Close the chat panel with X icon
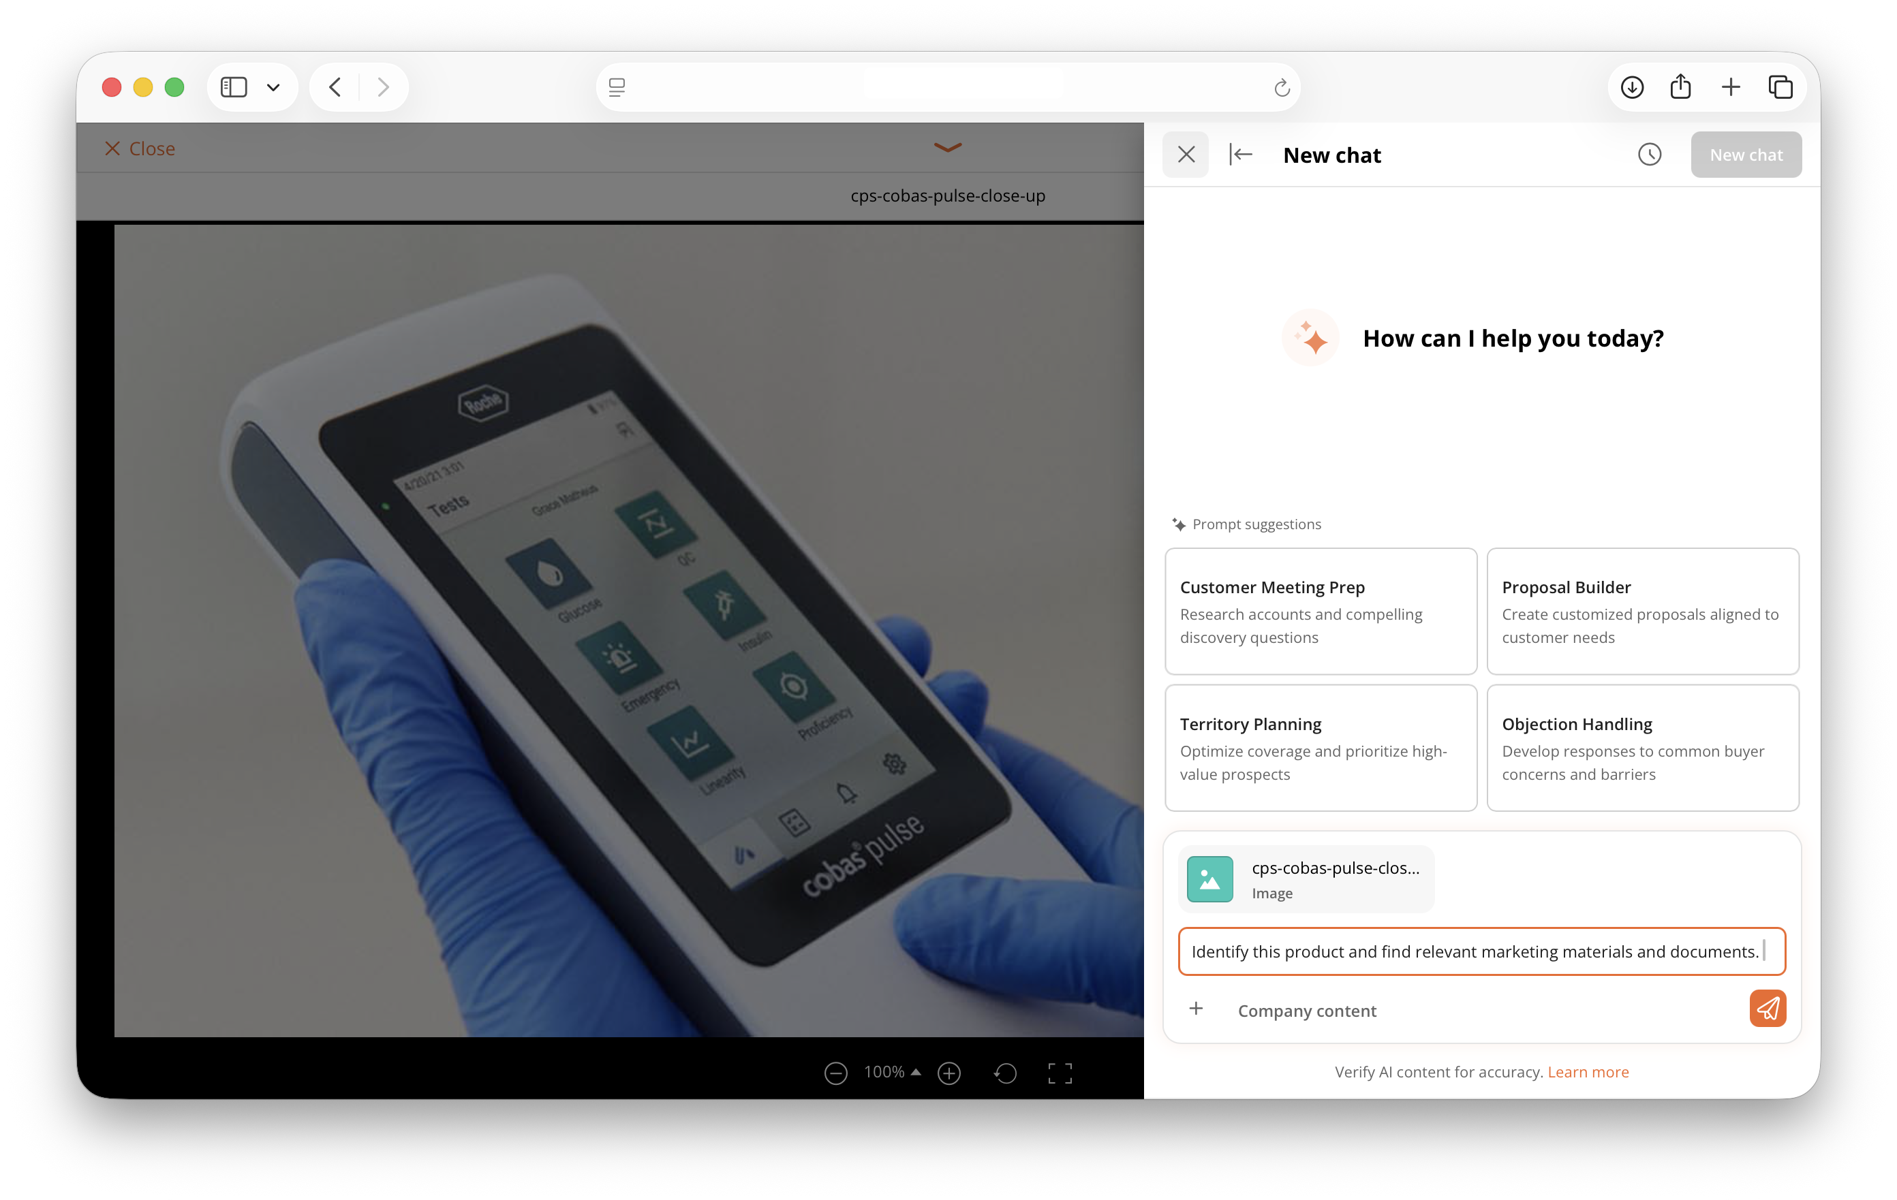 point(1186,155)
